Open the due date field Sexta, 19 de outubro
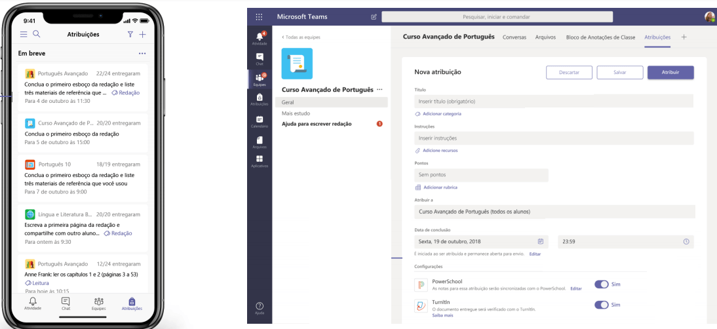 coord(481,242)
